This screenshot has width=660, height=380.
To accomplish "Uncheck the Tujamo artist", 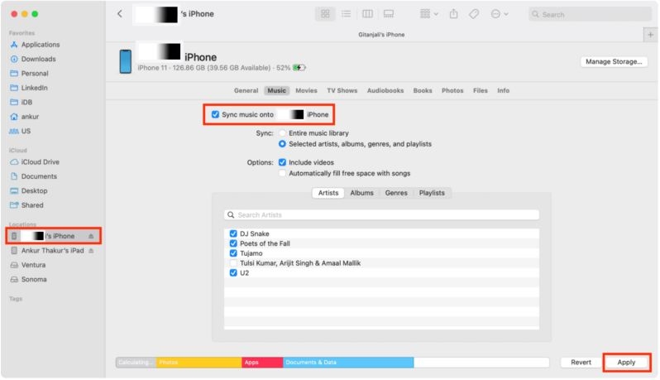I will pyautogui.click(x=233, y=253).
